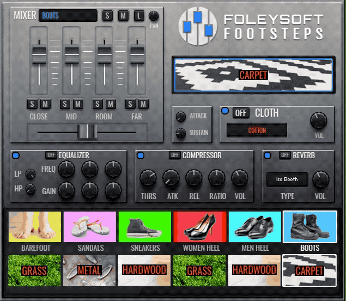
Task: Mute the Mid microphone channel
Action: point(78,104)
